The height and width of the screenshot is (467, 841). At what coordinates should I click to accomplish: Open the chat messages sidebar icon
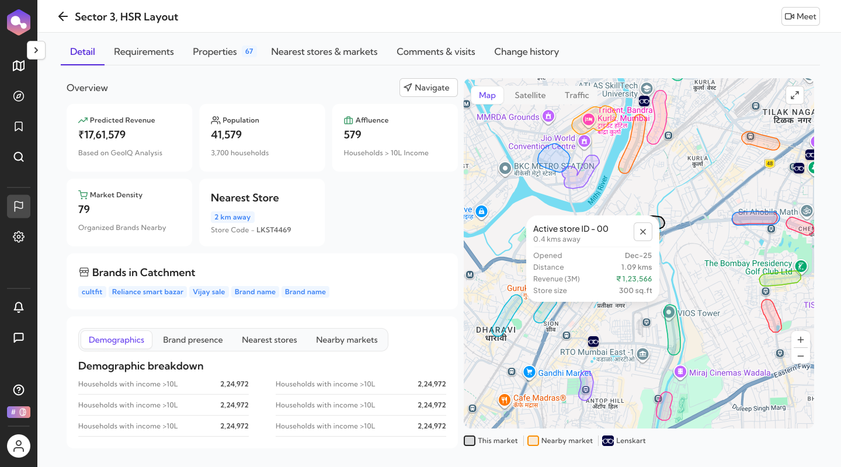[19, 337]
